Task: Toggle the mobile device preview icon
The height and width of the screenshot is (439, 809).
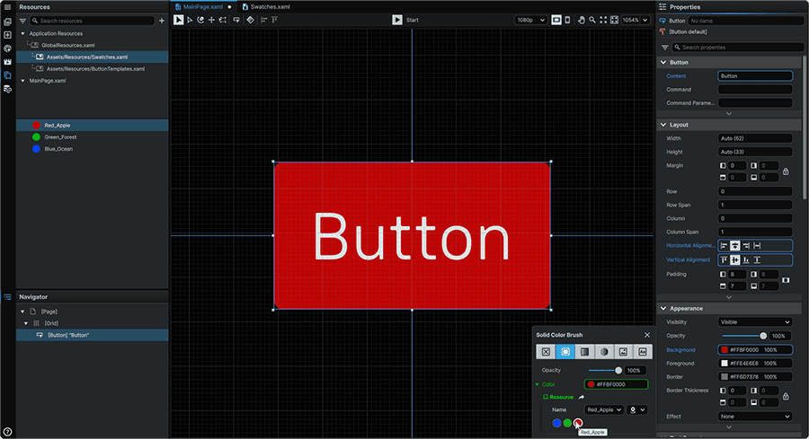Action: coord(567,20)
